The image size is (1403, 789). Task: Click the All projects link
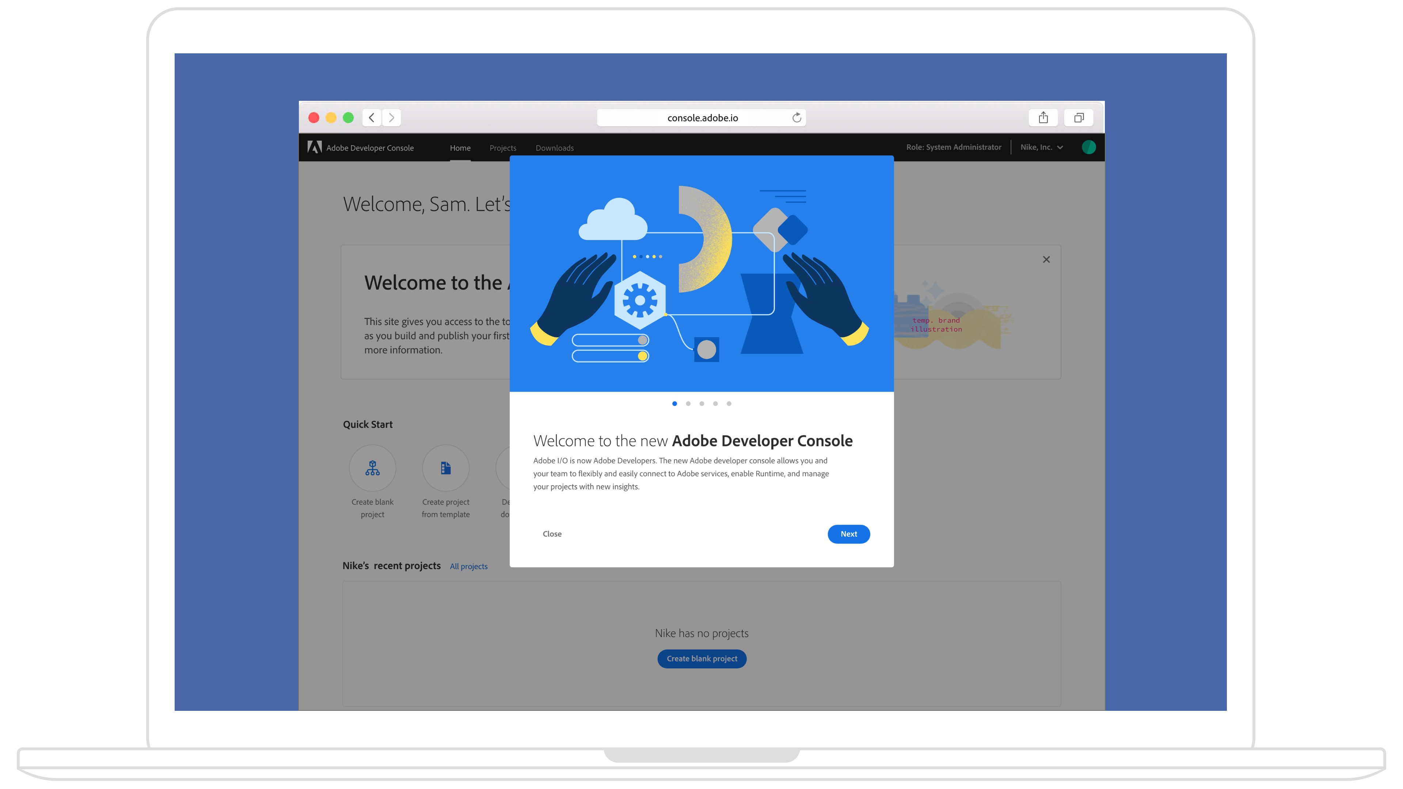[x=468, y=565]
